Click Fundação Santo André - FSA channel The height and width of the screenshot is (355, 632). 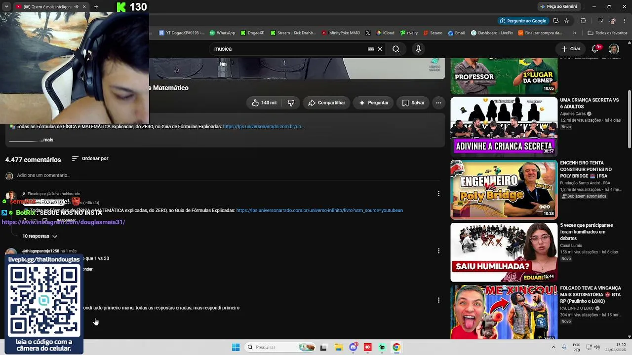point(585,183)
